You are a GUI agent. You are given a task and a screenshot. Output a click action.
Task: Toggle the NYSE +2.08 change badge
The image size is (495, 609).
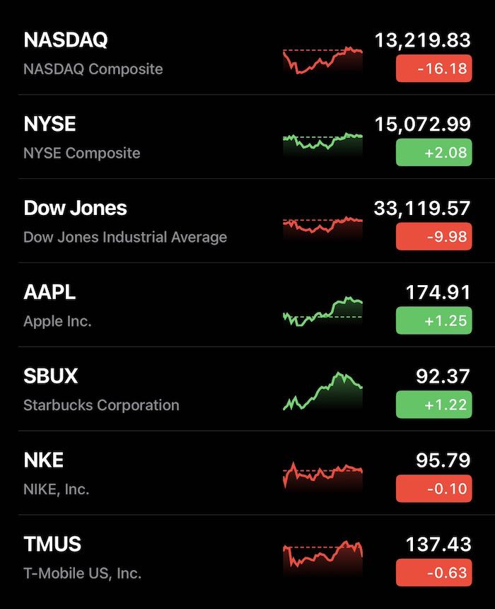point(433,152)
